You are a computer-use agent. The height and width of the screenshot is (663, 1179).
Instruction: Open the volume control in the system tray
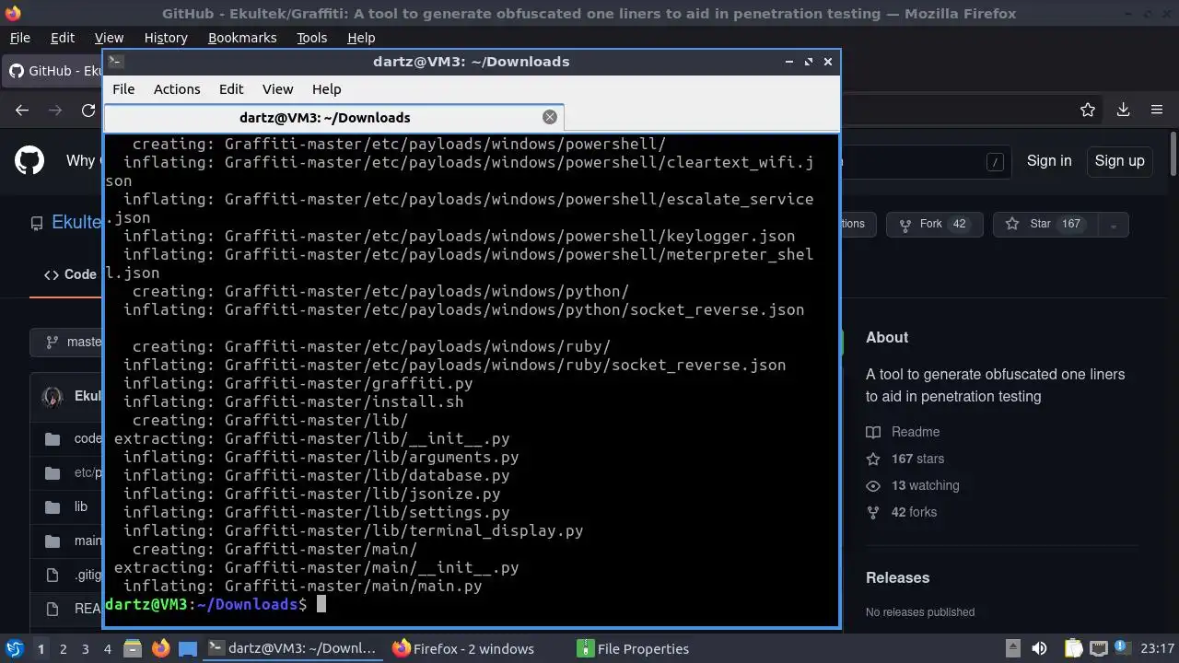point(1039,649)
